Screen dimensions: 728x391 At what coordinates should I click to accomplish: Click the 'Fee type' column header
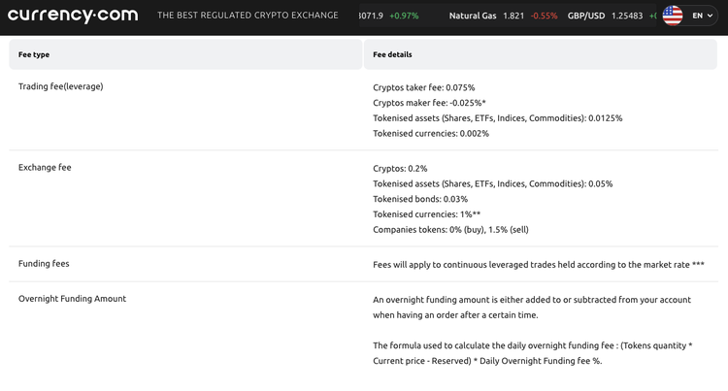coord(34,54)
